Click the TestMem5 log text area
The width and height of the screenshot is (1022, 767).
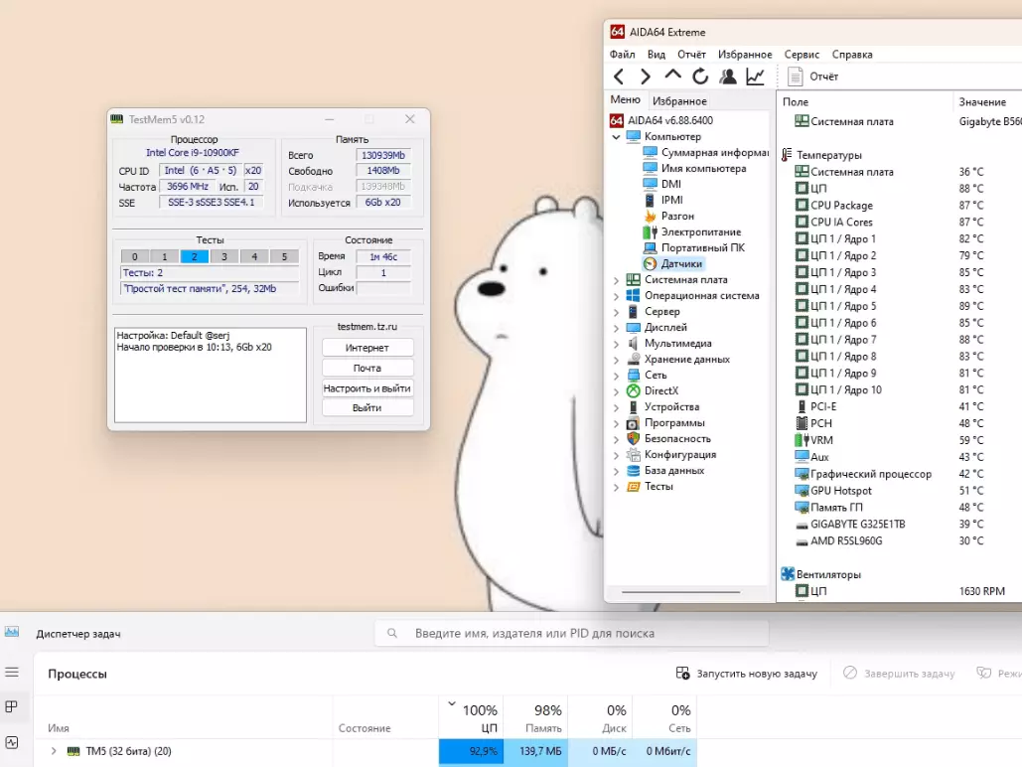(x=210, y=375)
